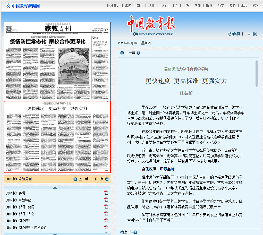Image resolution: width=263 pixels, height=235 pixels.
Task: Click the next-article arrow icon above the article
Action: (139, 53)
